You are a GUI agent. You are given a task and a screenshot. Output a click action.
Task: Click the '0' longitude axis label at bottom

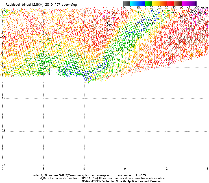(2, 169)
